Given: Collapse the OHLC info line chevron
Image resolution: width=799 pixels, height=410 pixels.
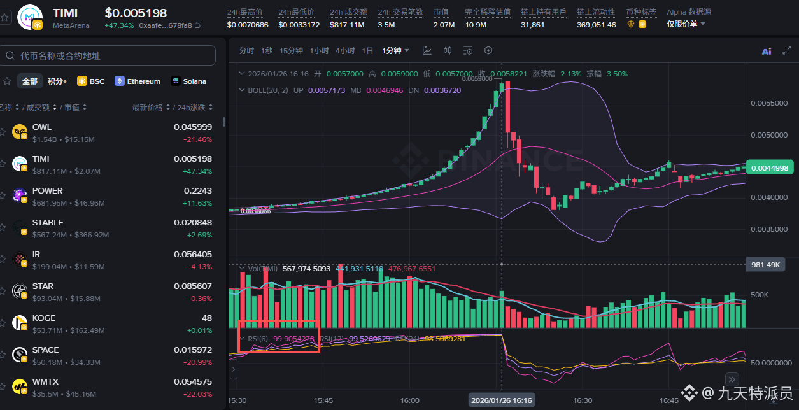Looking at the screenshot, I should pyautogui.click(x=241, y=74).
